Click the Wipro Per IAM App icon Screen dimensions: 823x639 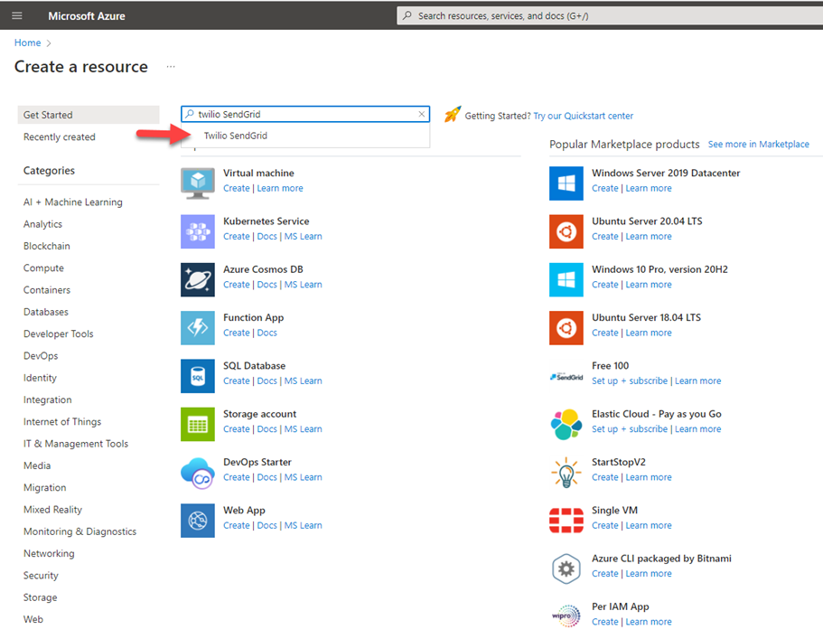click(x=566, y=616)
